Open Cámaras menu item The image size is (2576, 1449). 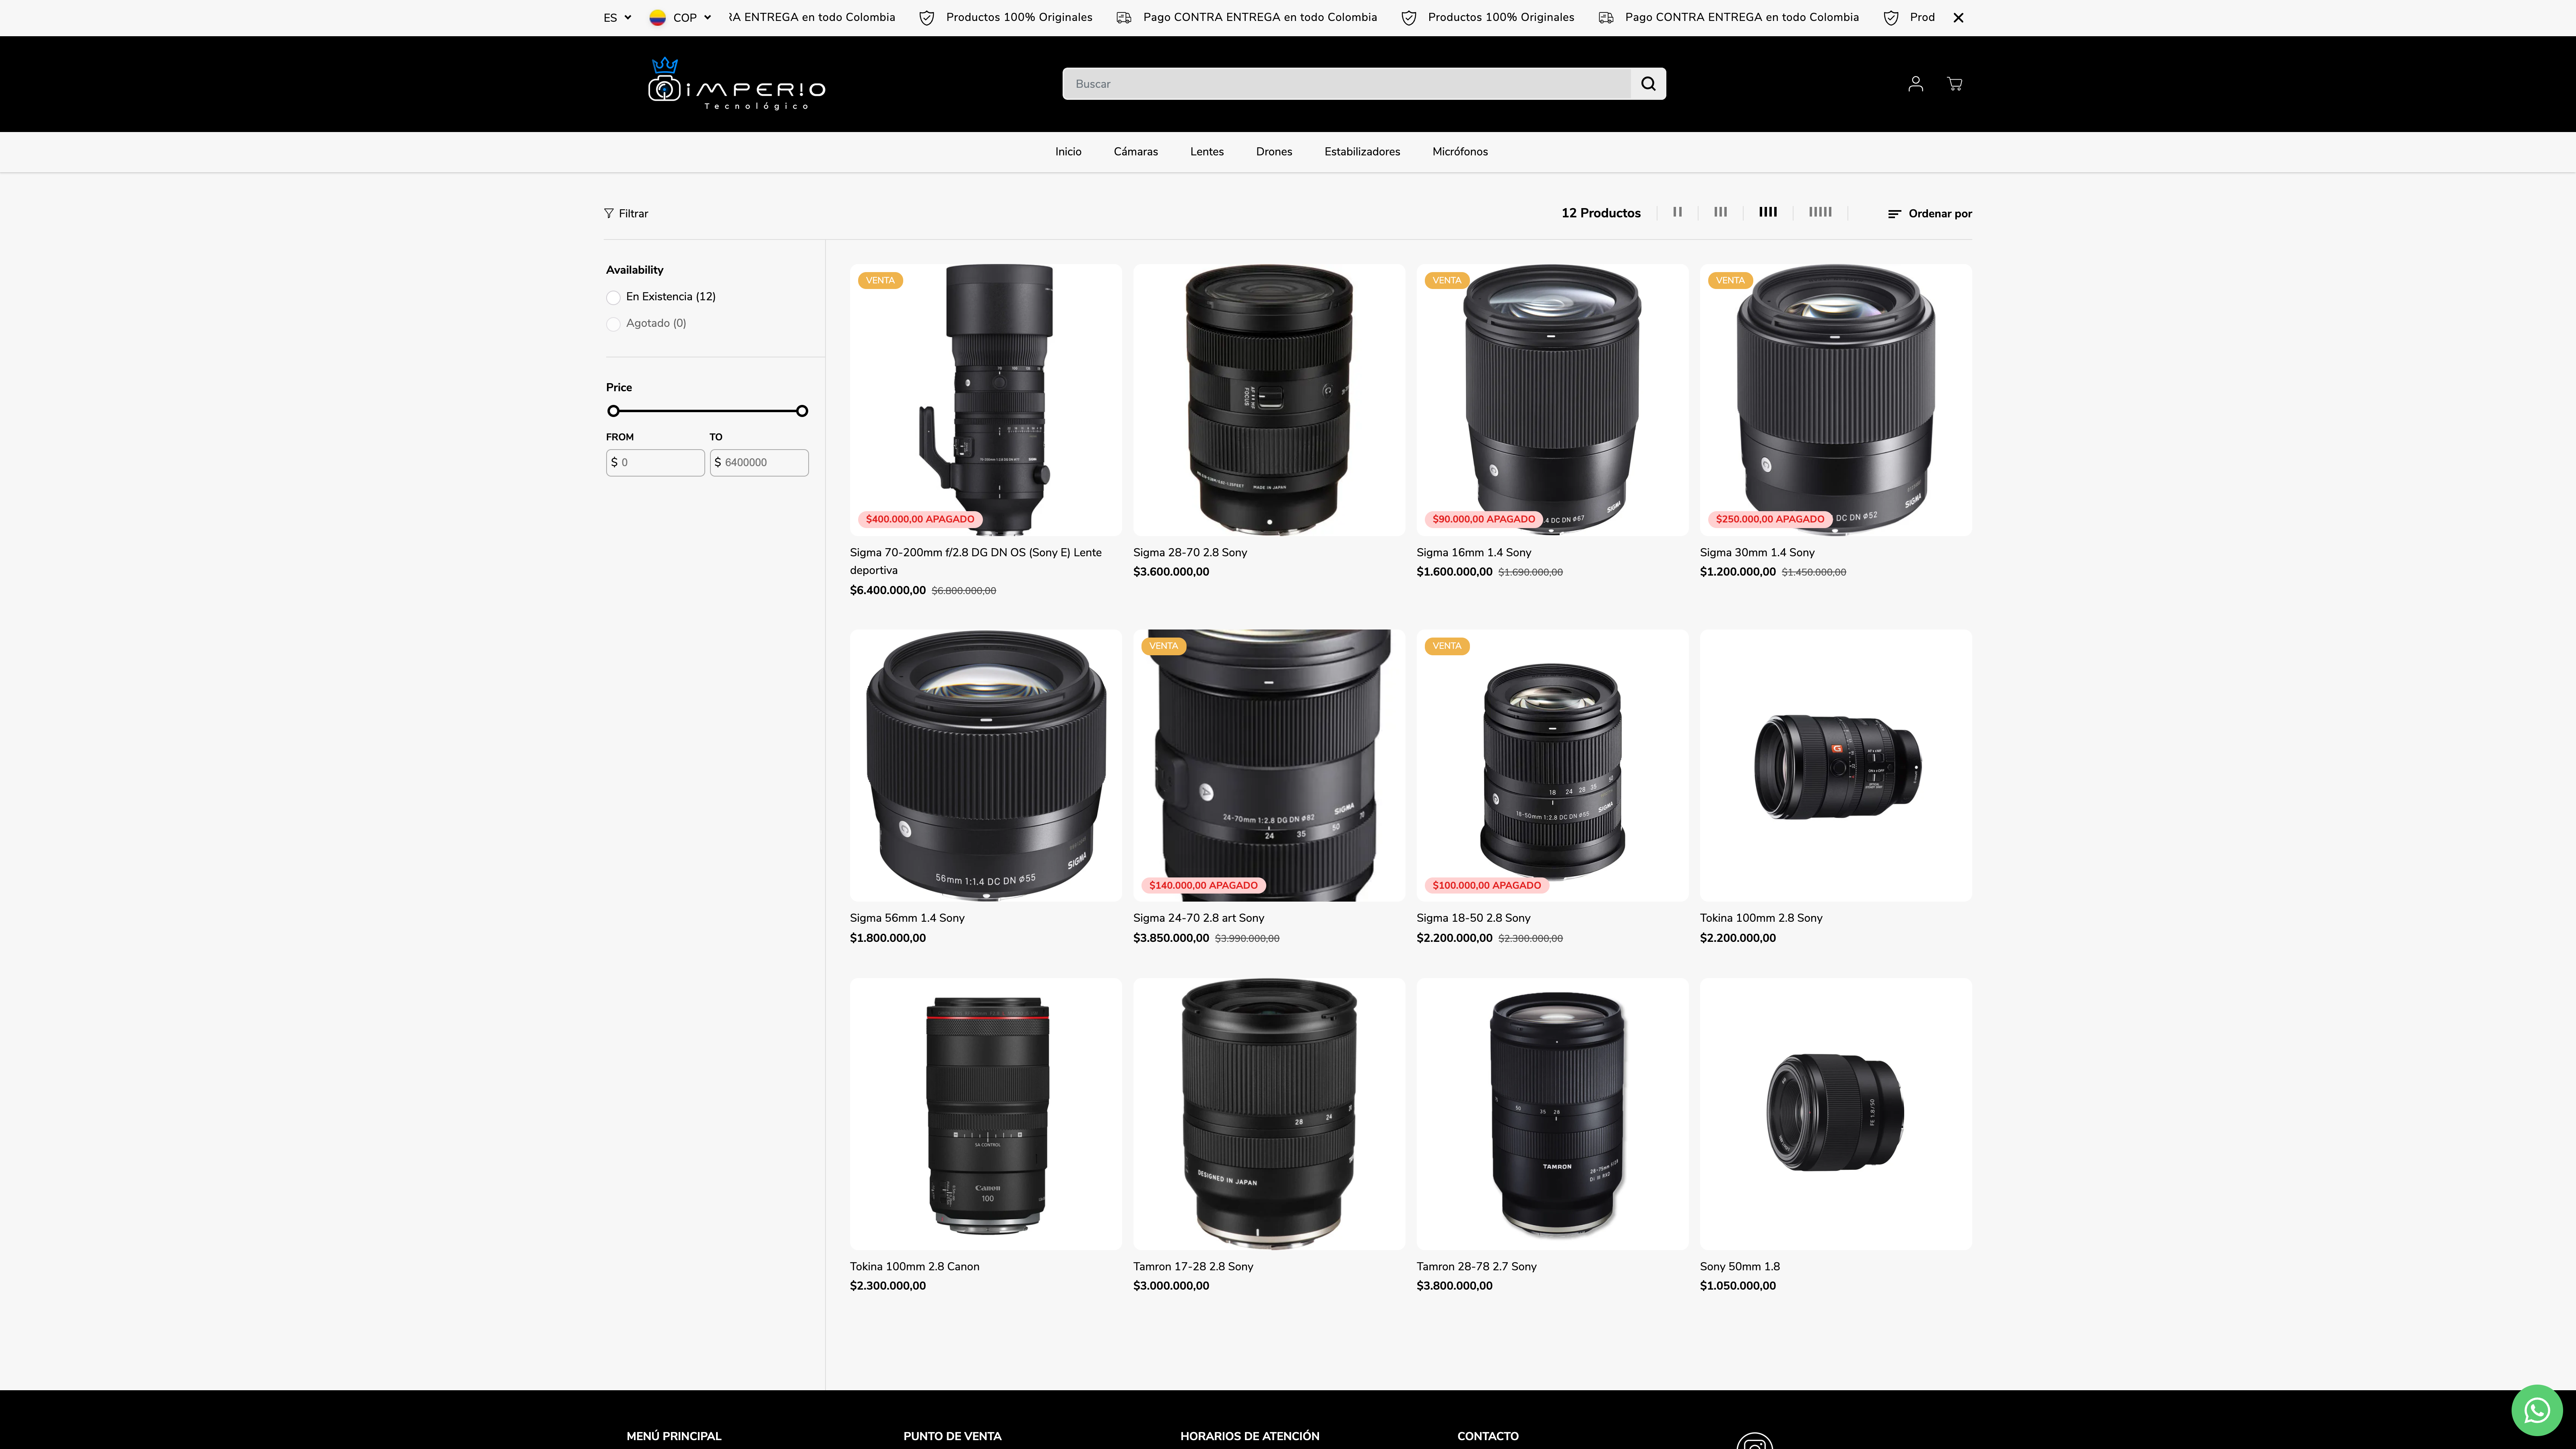pos(1135,152)
